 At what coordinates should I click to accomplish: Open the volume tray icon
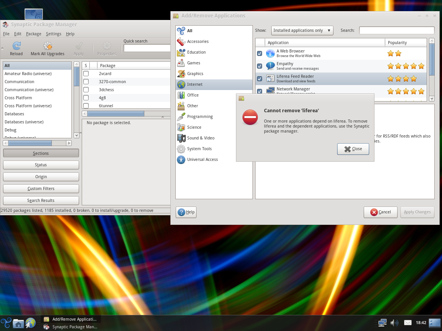point(394,323)
